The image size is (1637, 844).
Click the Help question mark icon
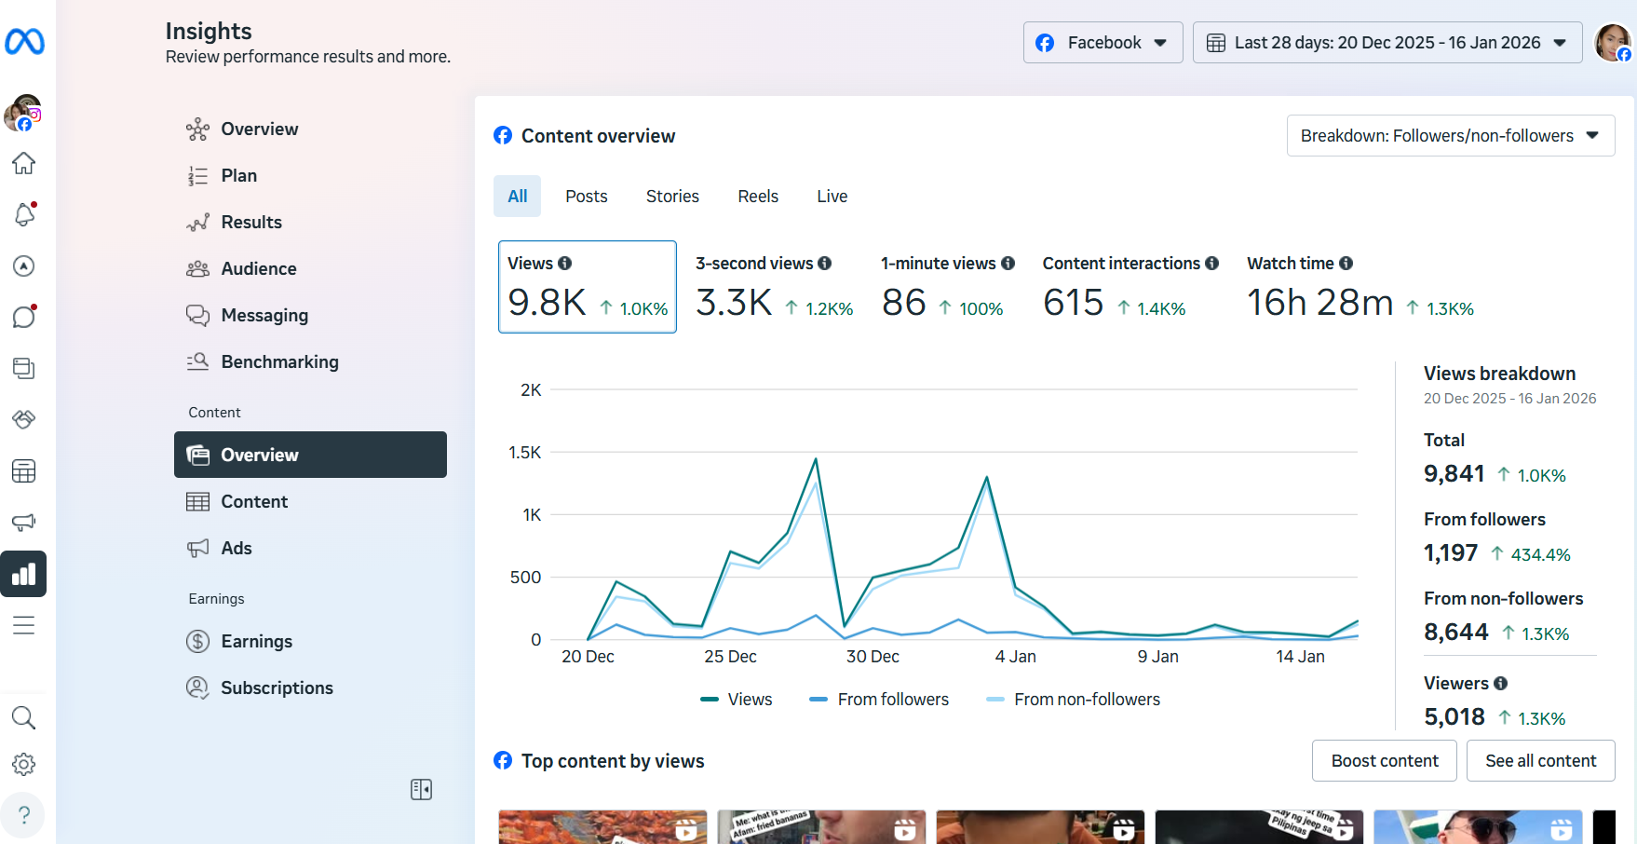click(24, 815)
